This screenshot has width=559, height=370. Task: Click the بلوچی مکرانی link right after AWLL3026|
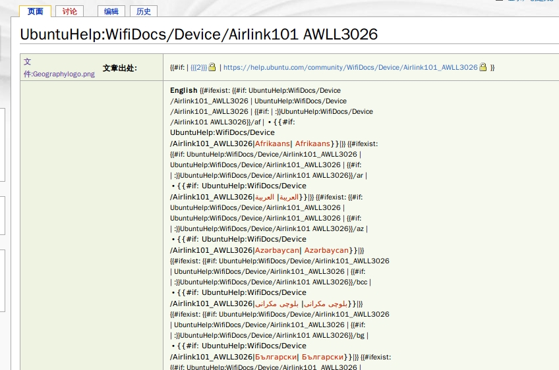click(277, 304)
